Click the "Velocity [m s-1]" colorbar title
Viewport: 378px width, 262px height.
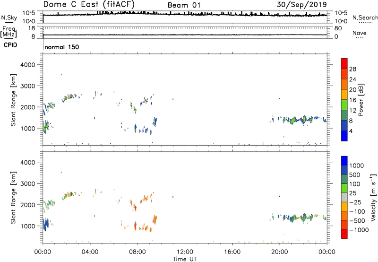coord(373,197)
